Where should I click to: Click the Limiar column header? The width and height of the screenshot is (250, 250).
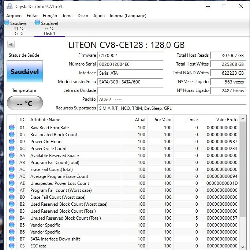pyautogui.click(x=187, y=120)
